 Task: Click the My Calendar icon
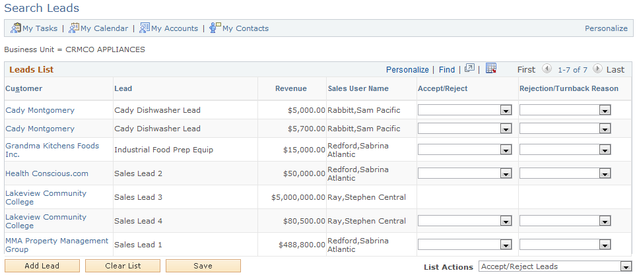74,28
